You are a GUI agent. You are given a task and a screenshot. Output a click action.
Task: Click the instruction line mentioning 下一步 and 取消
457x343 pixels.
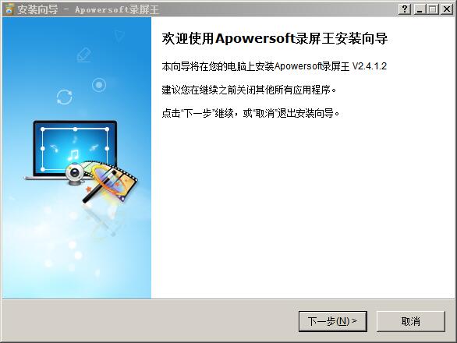point(250,113)
